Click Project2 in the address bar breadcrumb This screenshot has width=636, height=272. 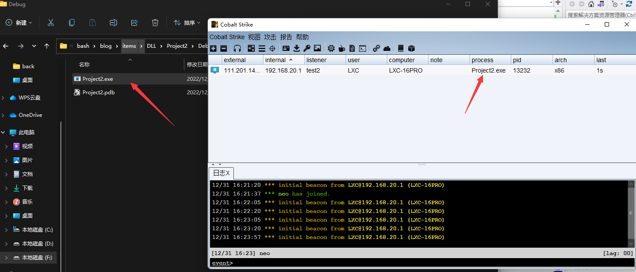coord(177,46)
